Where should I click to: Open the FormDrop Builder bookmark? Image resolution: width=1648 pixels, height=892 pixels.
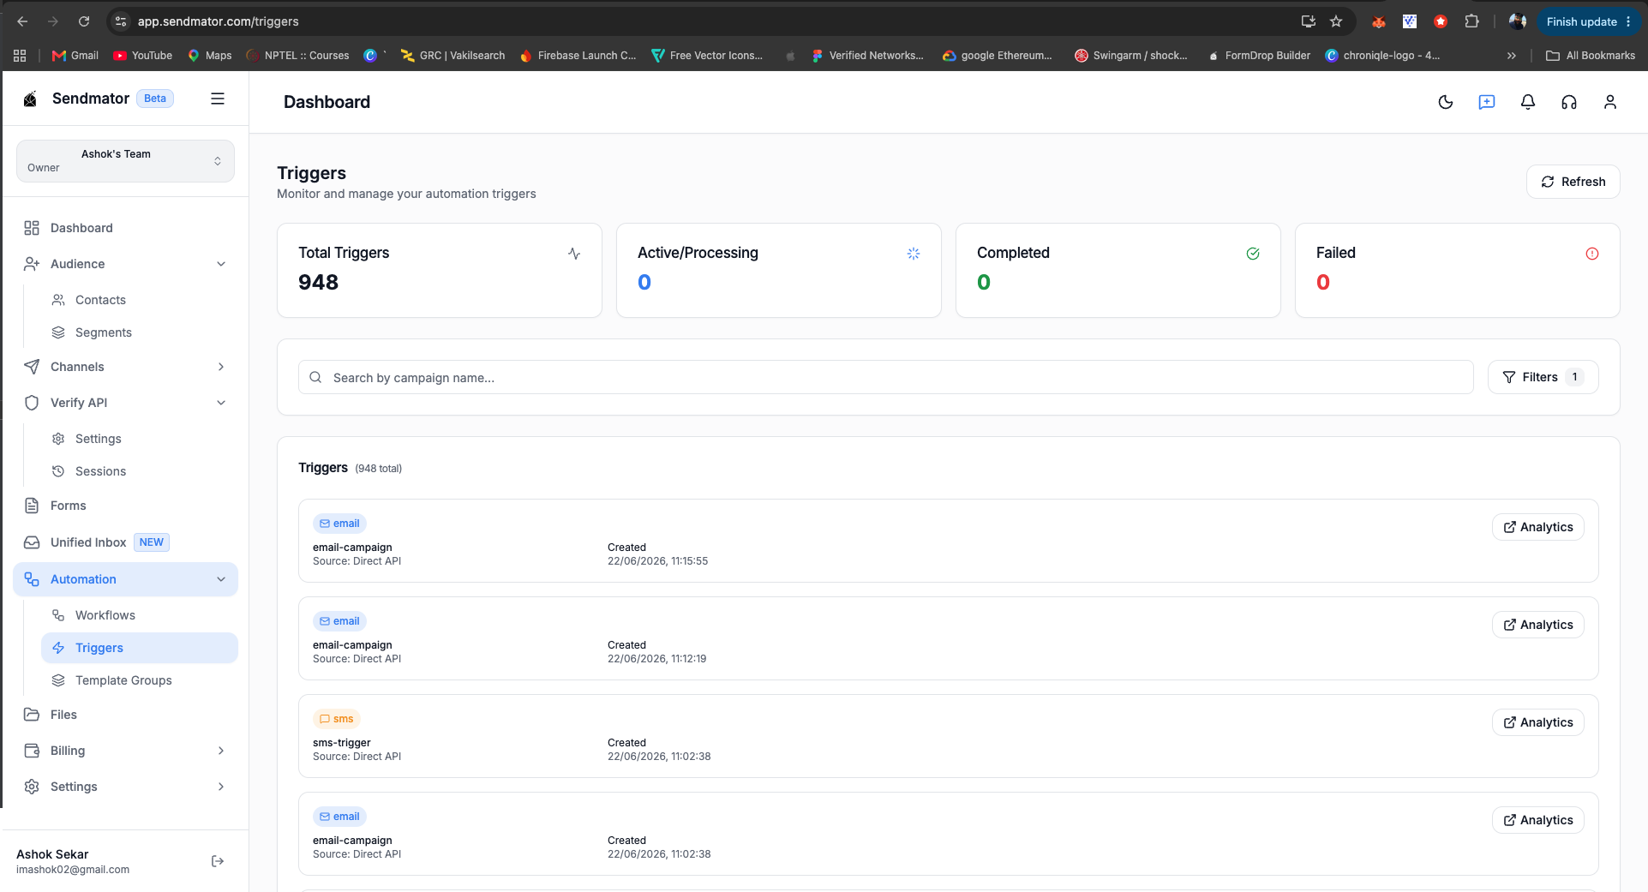pyautogui.click(x=1259, y=56)
